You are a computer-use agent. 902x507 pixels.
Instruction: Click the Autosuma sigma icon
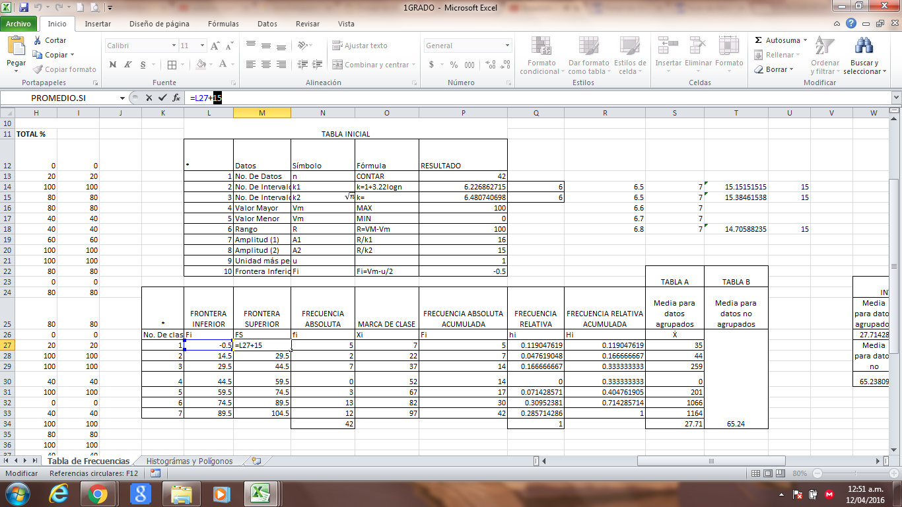(759, 40)
